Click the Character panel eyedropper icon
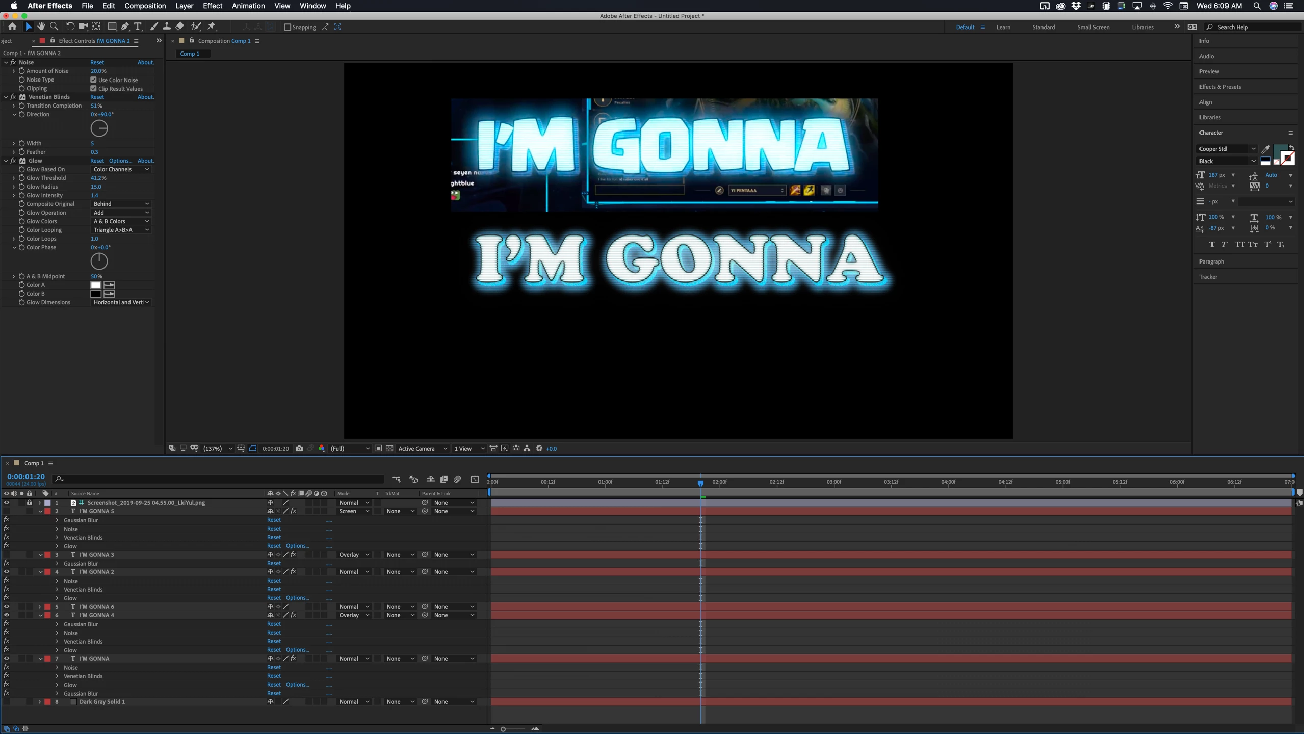This screenshot has width=1304, height=734. tap(1265, 149)
